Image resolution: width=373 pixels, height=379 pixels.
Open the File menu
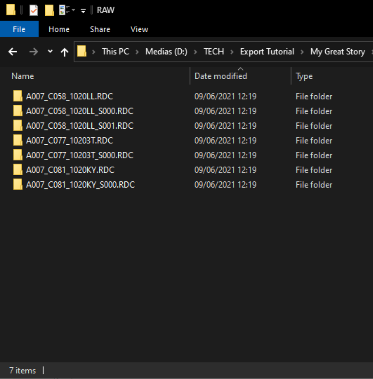[x=19, y=29]
